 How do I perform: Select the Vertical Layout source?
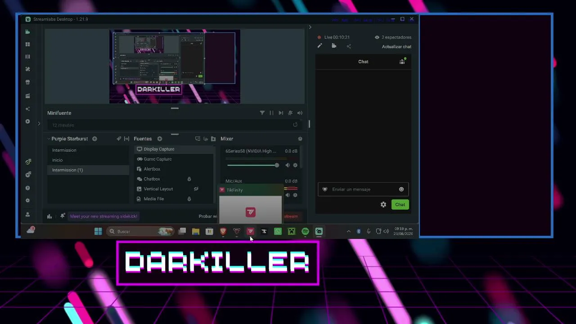coord(174,189)
